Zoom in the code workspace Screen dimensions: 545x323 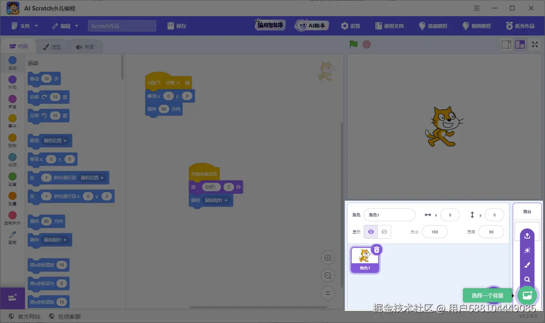pyautogui.click(x=328, y=258)
